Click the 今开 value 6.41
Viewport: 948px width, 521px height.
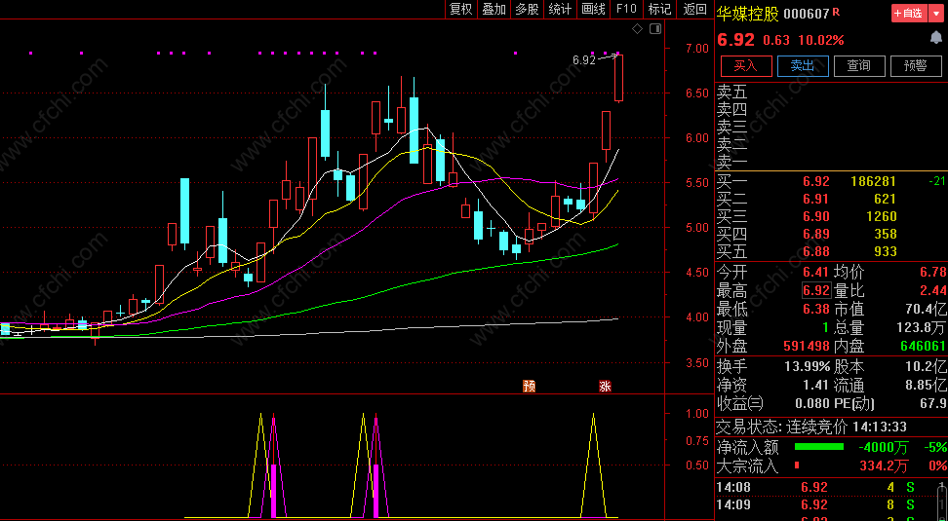pos(816,272)
